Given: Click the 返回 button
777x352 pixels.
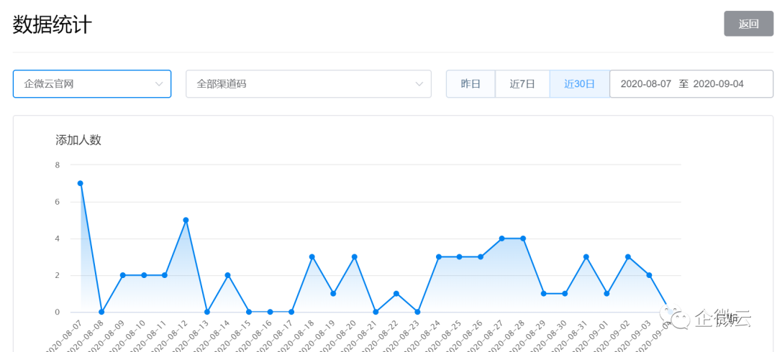Looking at the screenshot, I should (748, 24).
